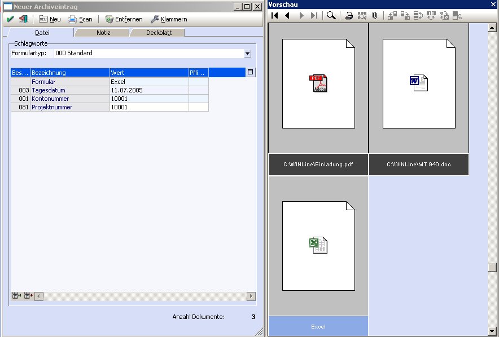Select the Datei tab
Screen dimensions: 499x337
(42, 32)
